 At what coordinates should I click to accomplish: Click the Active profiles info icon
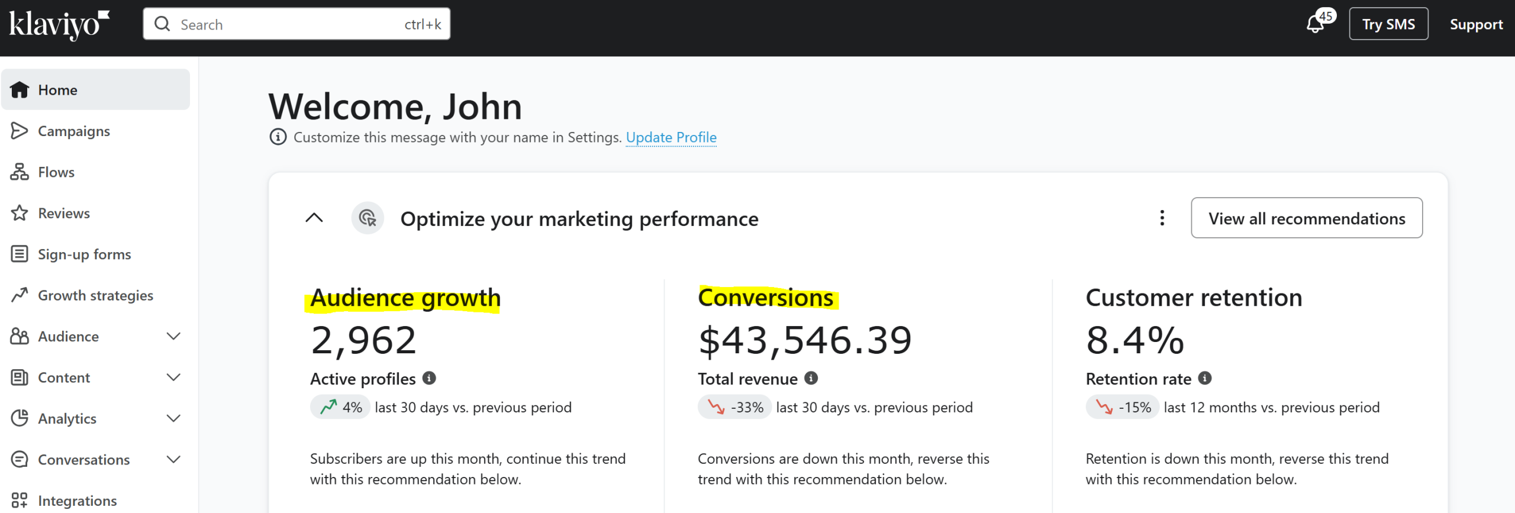(x=429, y=378)
